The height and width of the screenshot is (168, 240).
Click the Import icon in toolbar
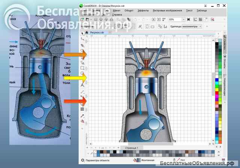click(154, 19)
